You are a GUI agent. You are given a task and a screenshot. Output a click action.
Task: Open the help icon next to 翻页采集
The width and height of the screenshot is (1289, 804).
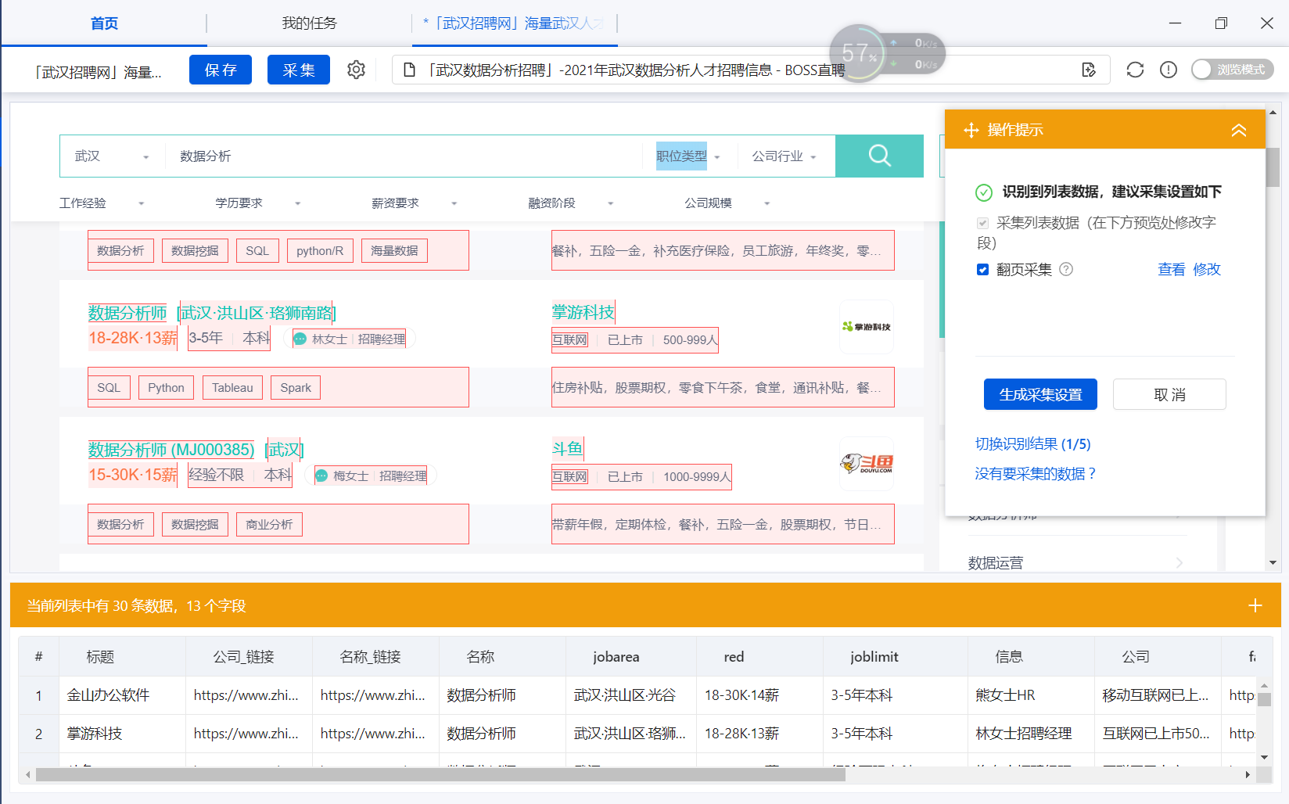pyautogui.click(x=1066, y=269)
